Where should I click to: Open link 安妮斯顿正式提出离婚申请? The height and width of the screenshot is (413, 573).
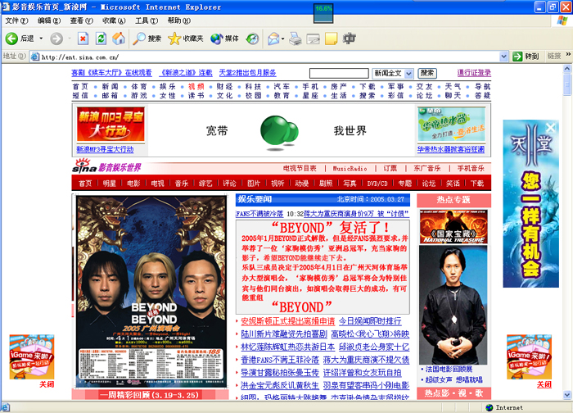click(x=287, y=321)
